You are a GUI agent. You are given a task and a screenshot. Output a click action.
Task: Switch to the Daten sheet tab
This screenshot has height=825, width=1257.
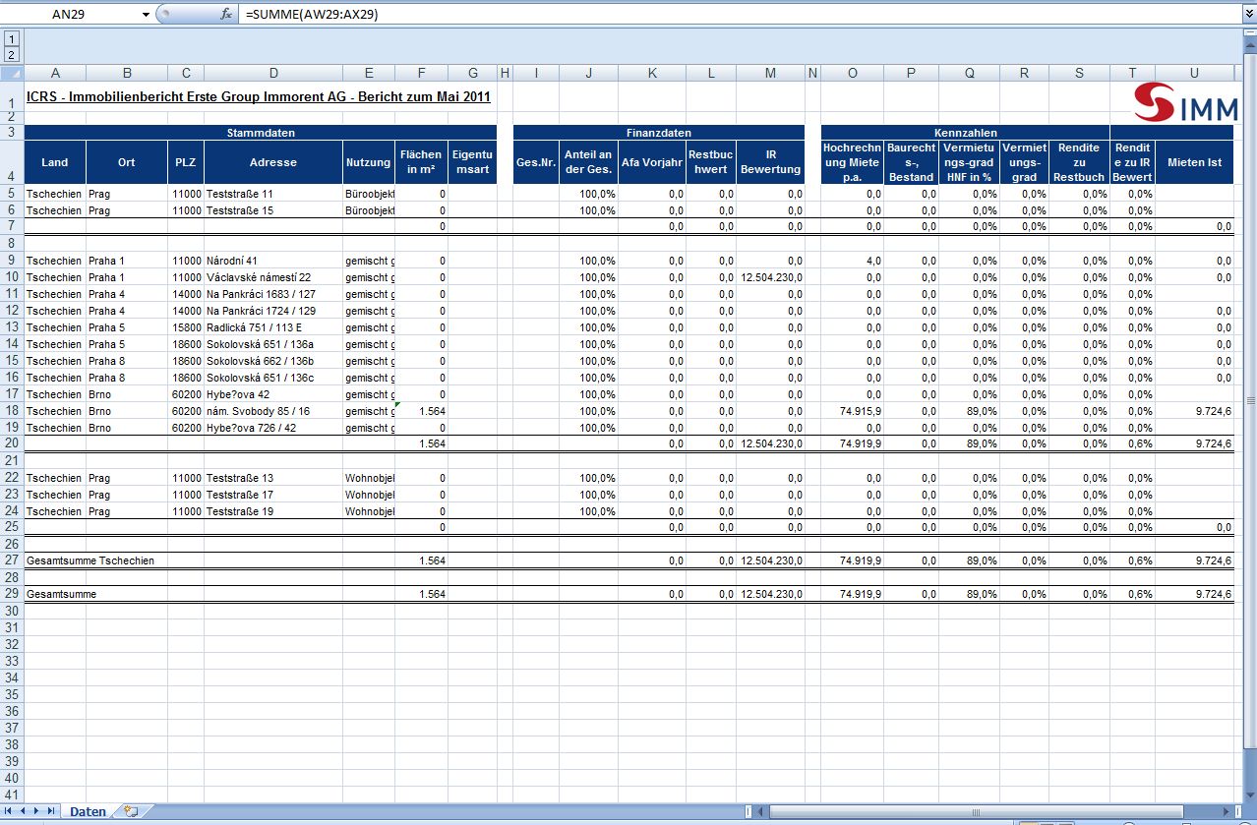(88, 811)
